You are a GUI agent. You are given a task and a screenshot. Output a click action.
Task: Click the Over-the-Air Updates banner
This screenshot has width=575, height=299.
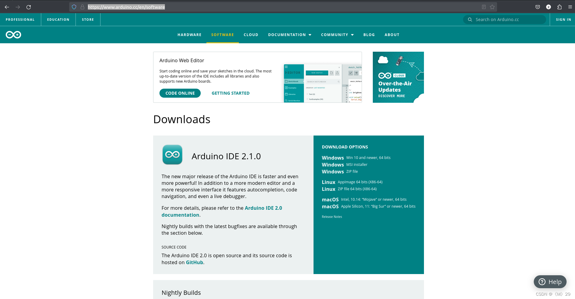[x=398, y=77]
